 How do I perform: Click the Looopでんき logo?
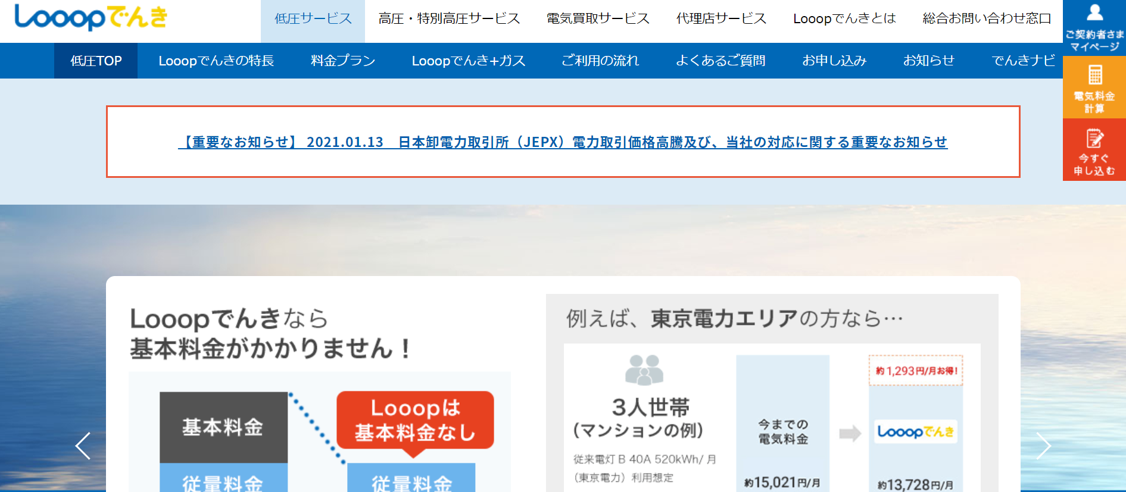pyautogui.click(x=91, y=17)
